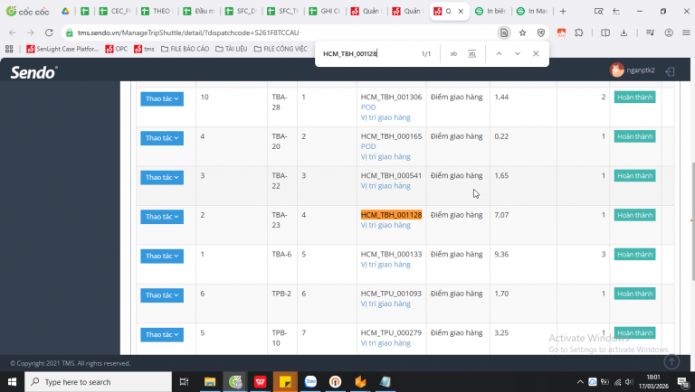Open Thao tác dropdown for HCM_TBH_000541 row
The width and height of the screenshot is (695, 392).
[x=162, y=177]
